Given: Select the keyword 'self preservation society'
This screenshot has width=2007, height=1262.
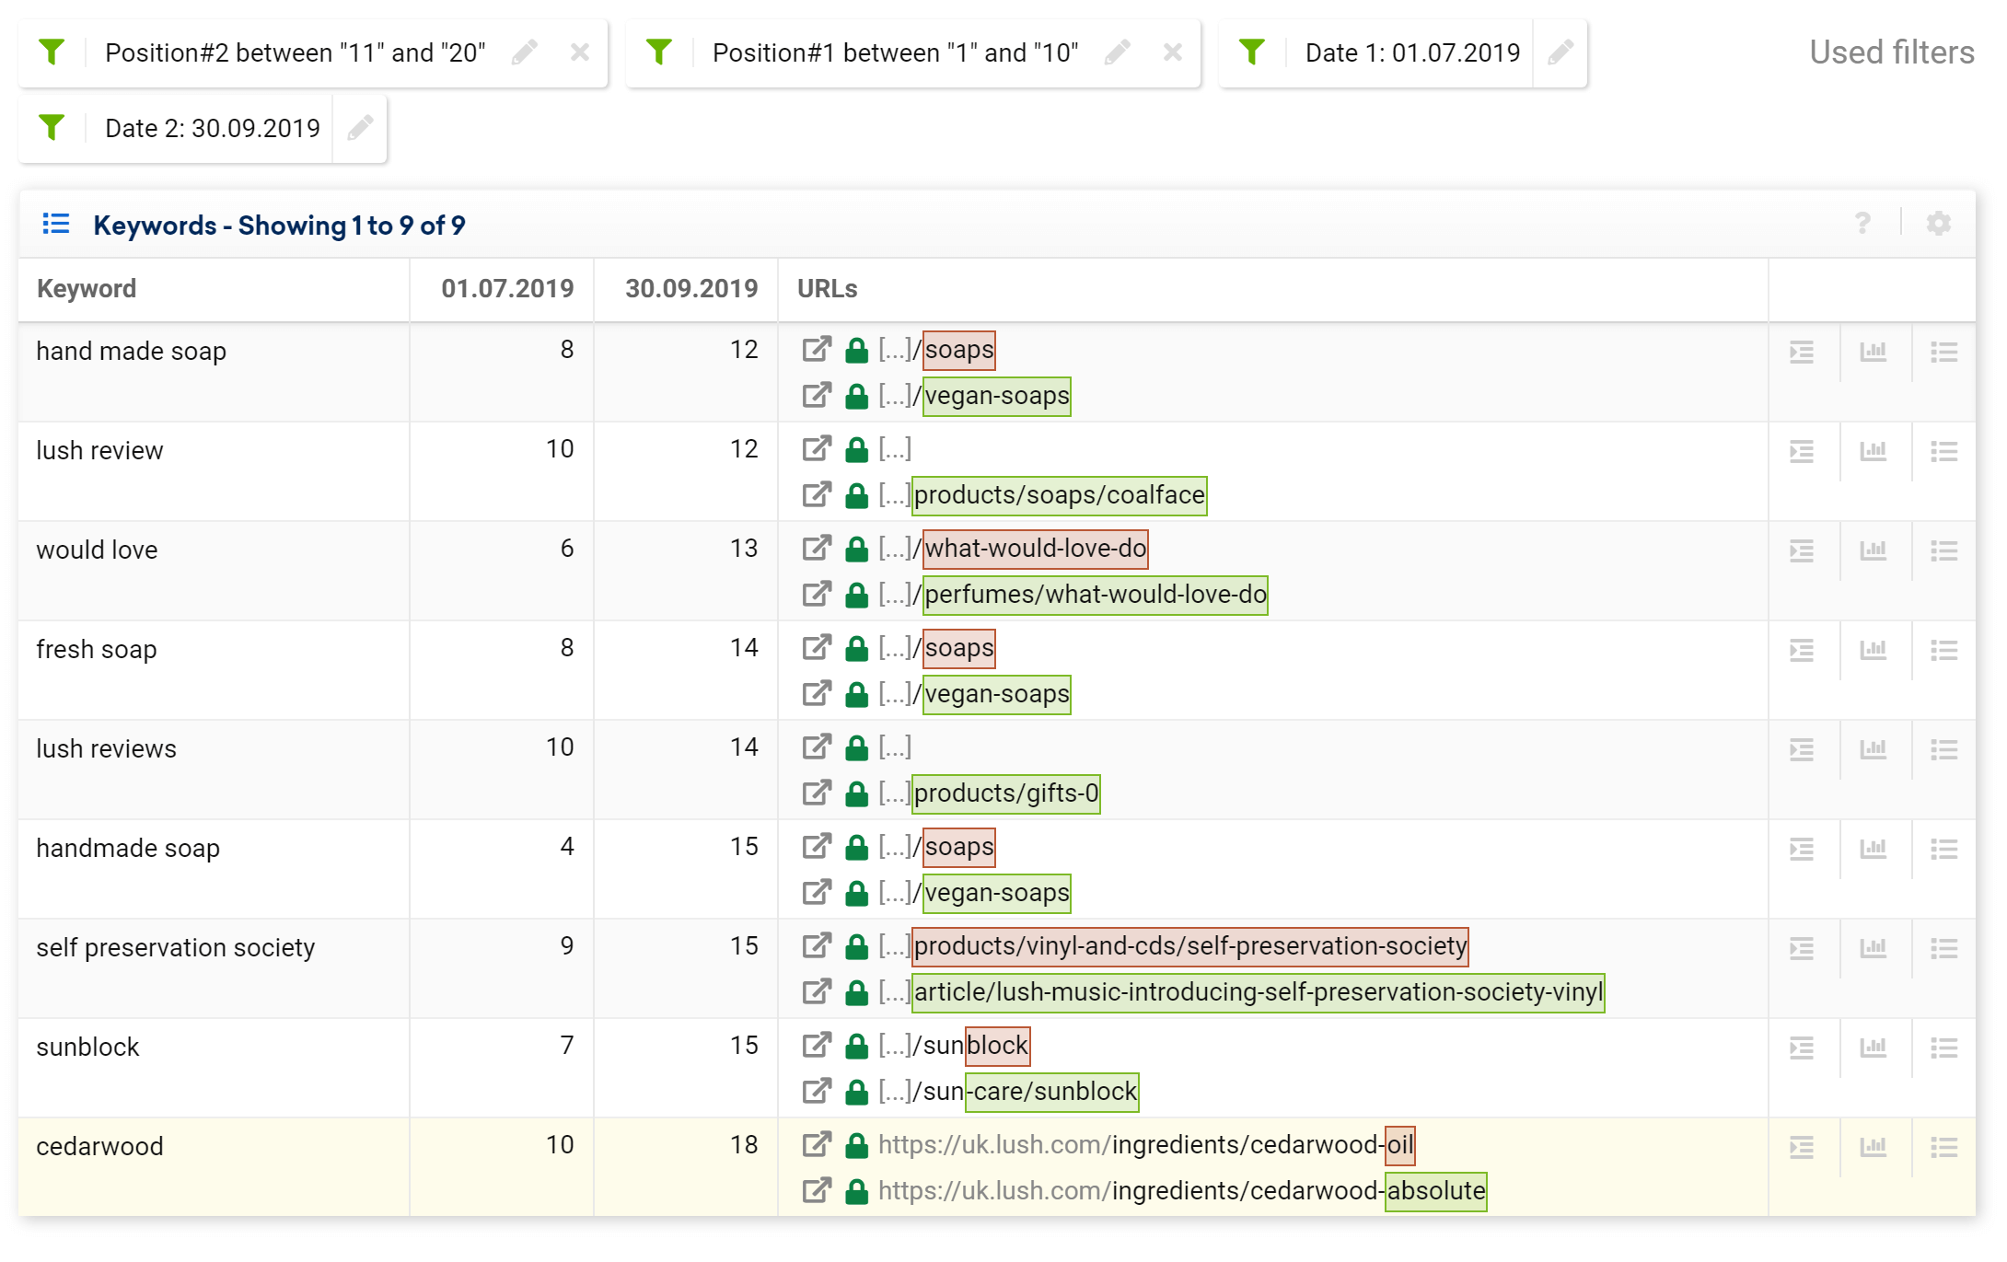Looking at the screenshot, I should tap(176, 948).
